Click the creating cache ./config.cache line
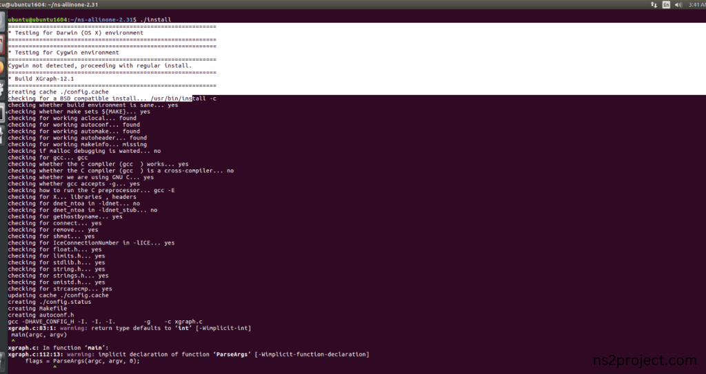706x374 pixels. [59, 92]
